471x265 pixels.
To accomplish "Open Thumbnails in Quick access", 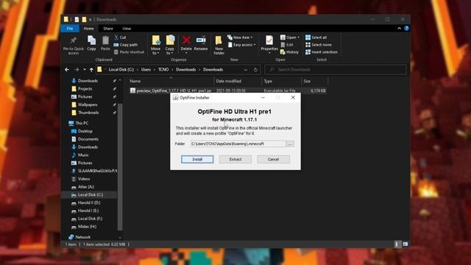I will pos(88,113).
